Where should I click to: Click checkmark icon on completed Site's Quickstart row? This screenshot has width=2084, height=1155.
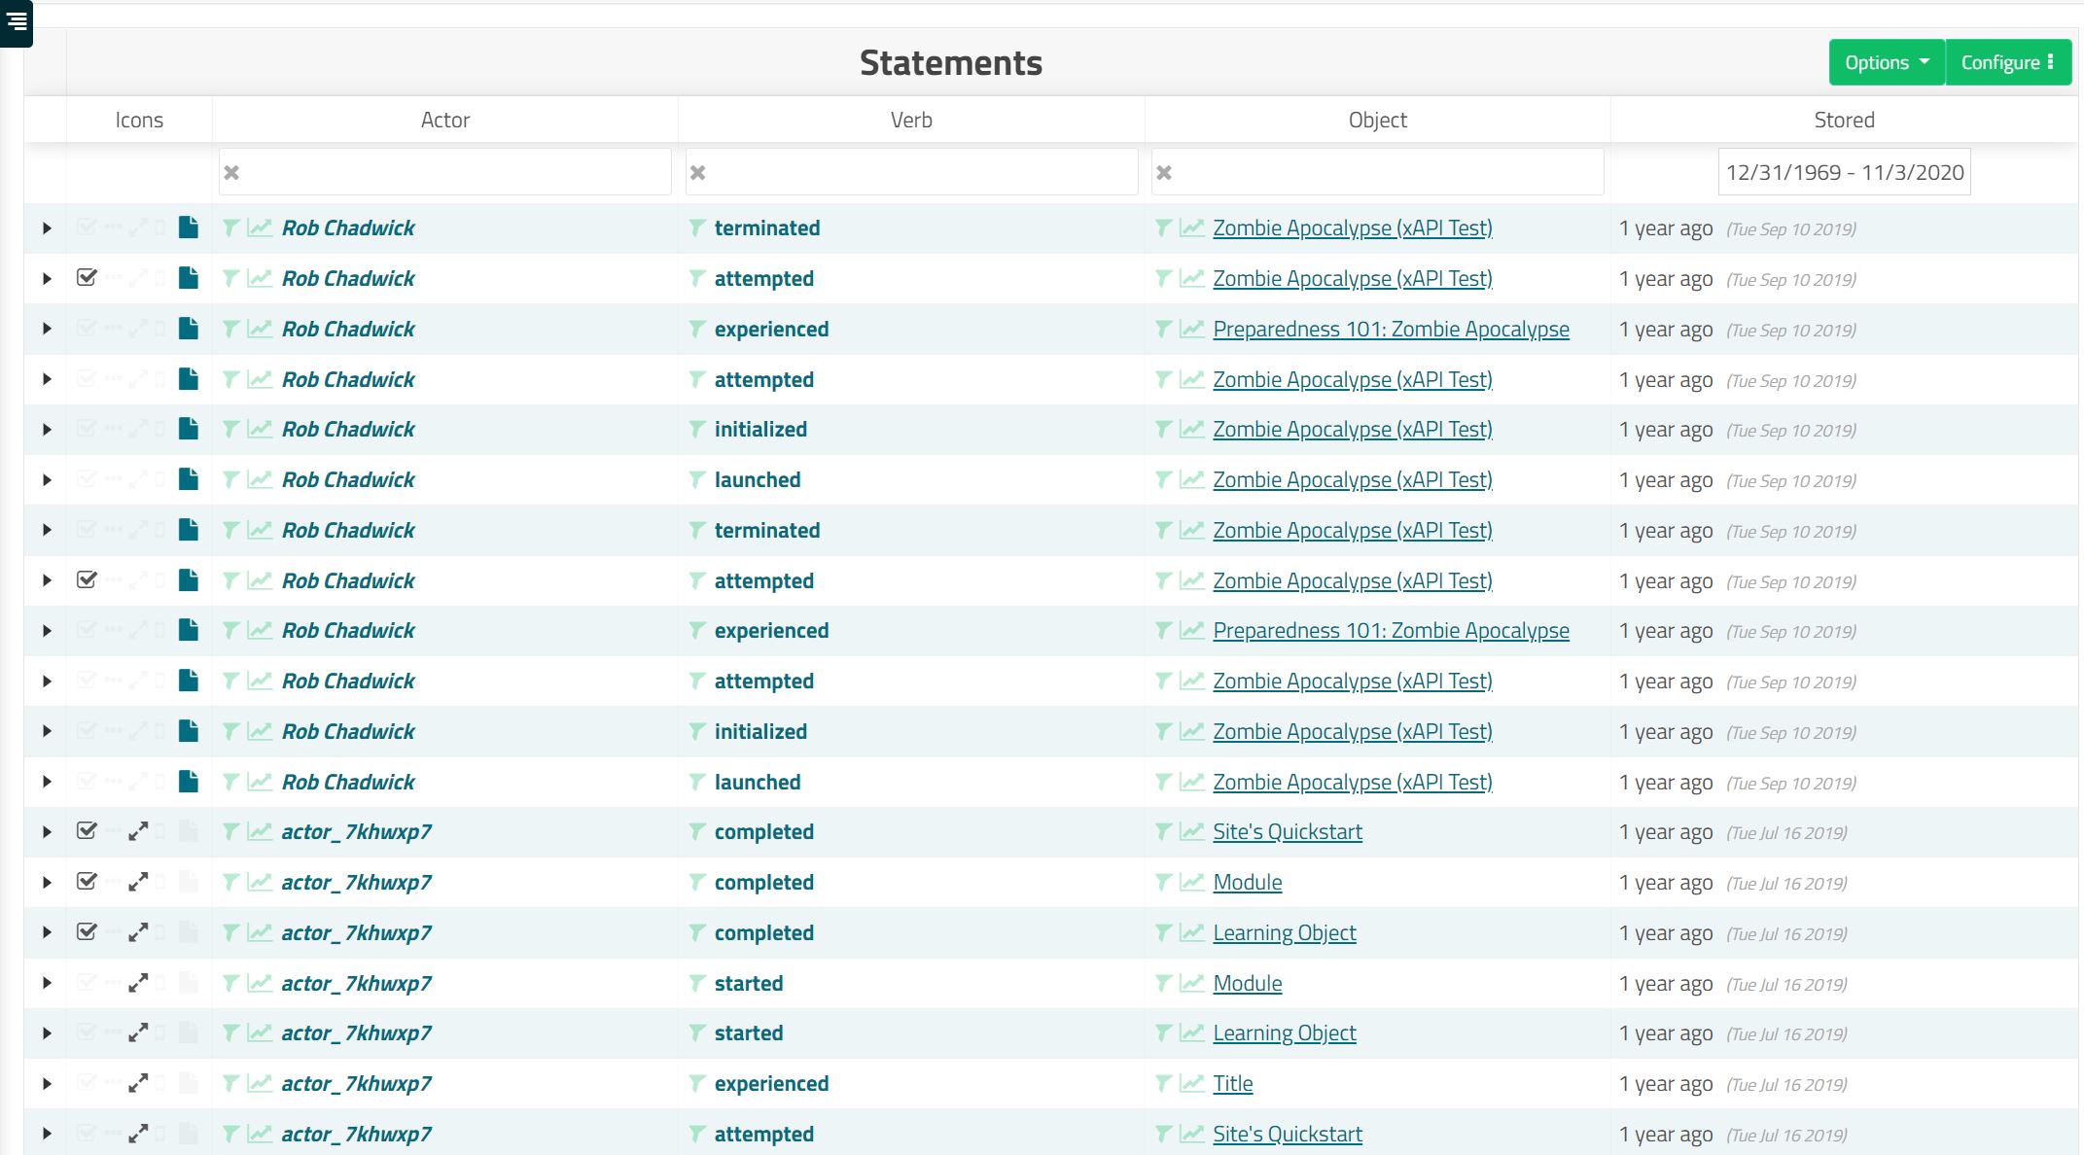tap(87, 831)
